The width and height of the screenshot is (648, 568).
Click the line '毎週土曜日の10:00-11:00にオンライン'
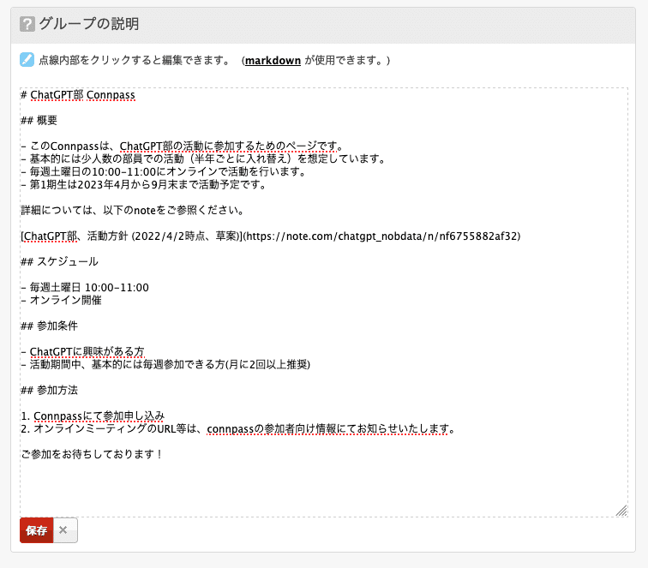164,171
